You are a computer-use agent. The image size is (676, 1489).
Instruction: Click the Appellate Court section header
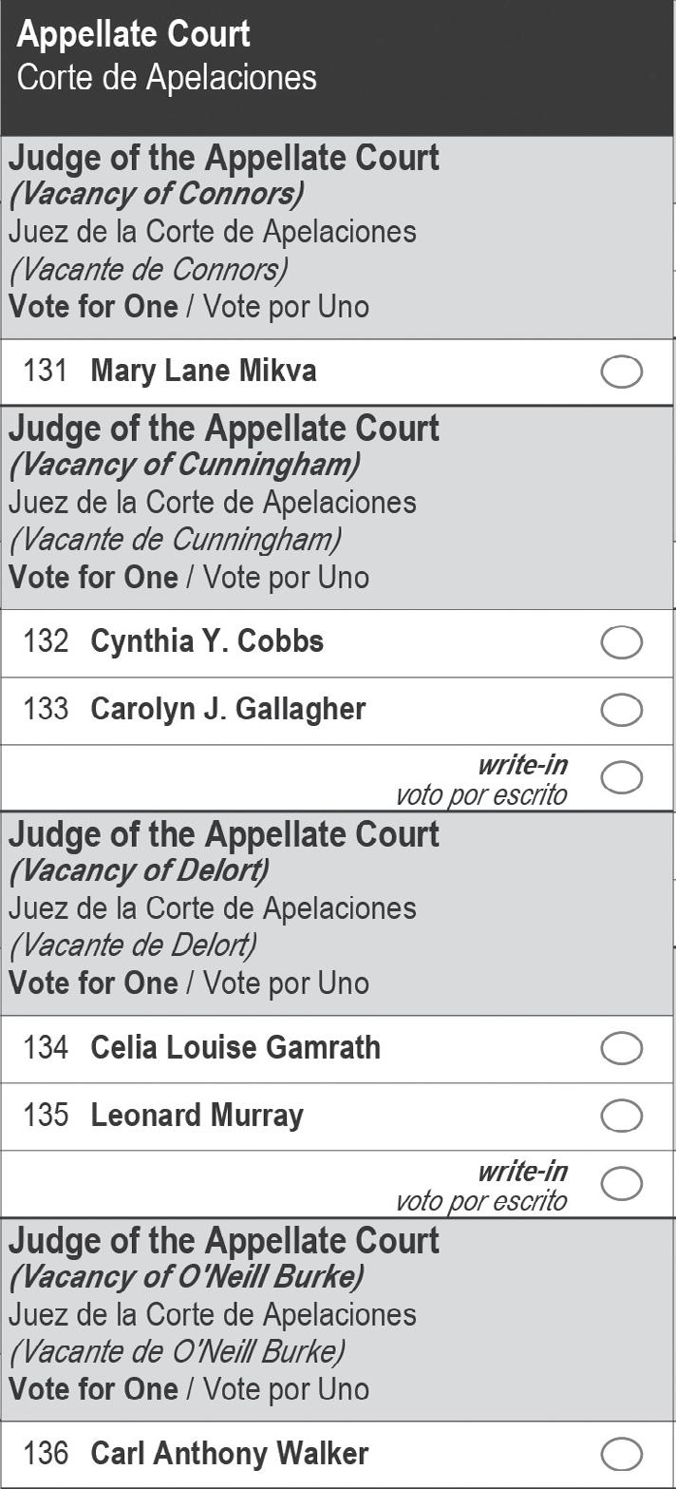pos(133,35)
